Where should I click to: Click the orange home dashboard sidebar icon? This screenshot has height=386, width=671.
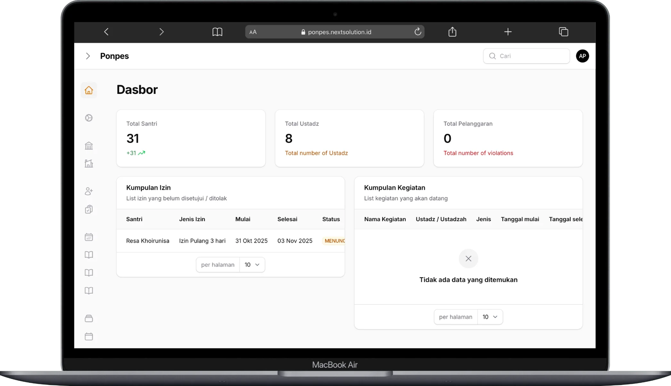coord(89,90)
